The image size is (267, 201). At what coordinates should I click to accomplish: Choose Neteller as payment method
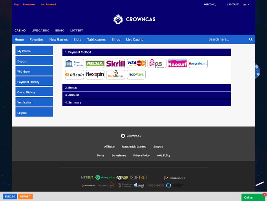[x=95, y=63]
